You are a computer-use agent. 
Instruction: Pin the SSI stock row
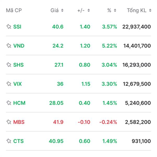[x=9, y=27]
